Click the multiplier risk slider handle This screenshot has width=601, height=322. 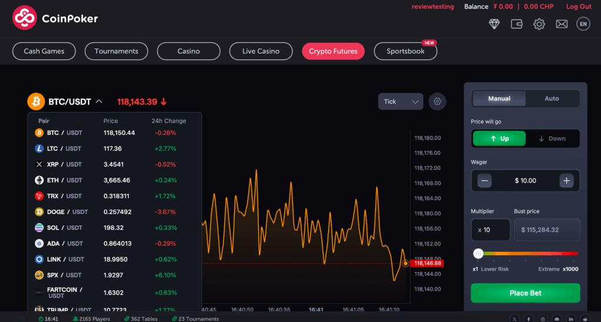478,254
